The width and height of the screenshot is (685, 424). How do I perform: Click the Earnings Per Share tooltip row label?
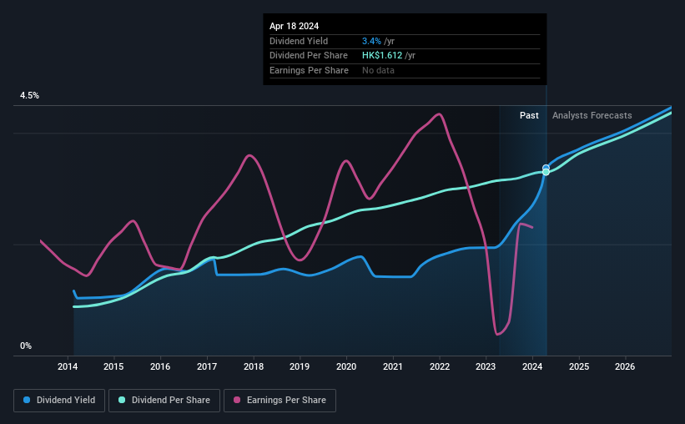tap(309, 70)
